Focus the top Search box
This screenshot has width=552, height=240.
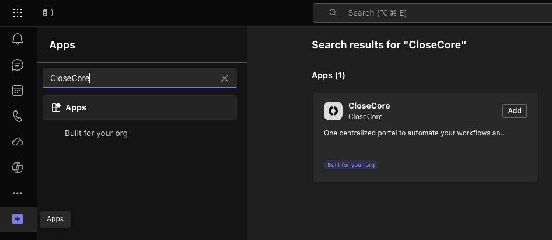coord(432,13)
